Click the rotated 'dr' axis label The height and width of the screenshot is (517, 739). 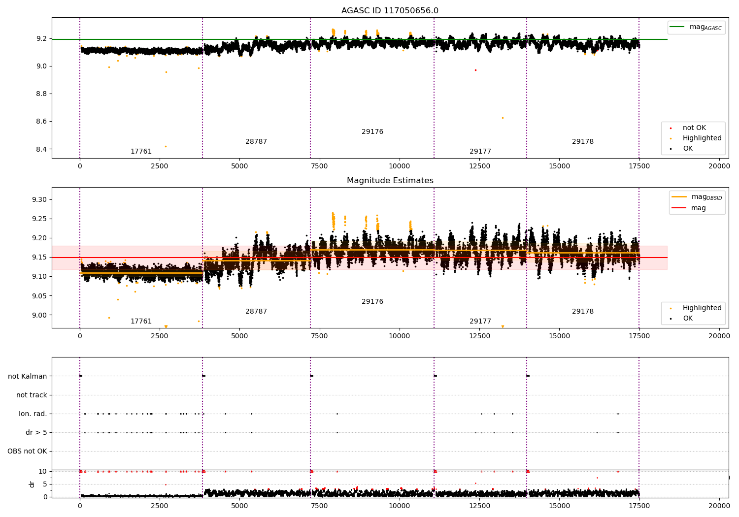pyautogui.click(x=32, y=484)
